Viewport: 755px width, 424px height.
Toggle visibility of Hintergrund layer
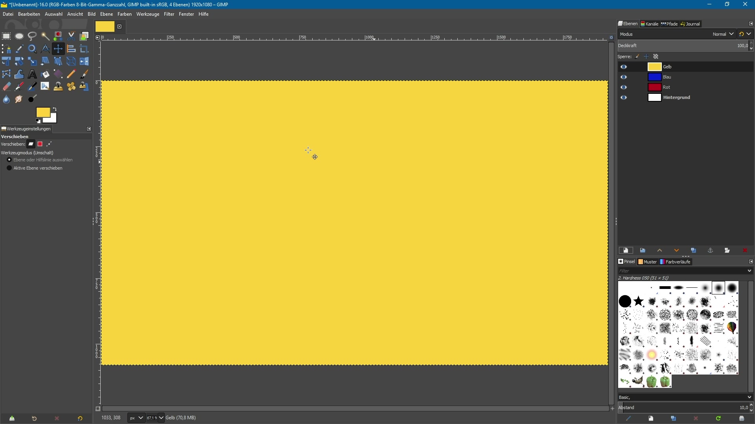tap(624, 98)
